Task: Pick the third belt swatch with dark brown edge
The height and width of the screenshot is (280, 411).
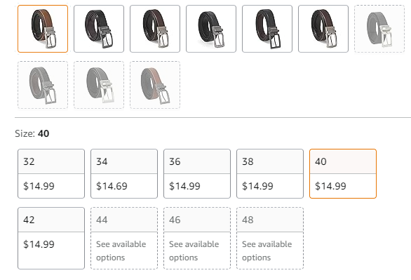Action: (155, 29)
